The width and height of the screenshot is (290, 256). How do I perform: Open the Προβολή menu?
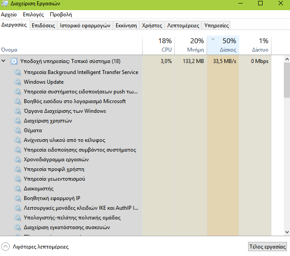click(x=61, y=15)
